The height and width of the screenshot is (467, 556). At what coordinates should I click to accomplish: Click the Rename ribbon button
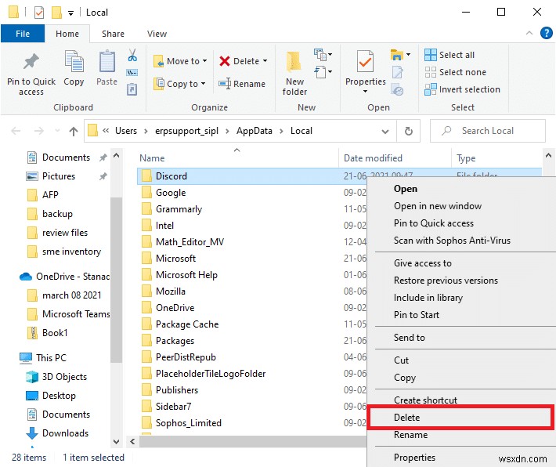(x=242, y=84)
